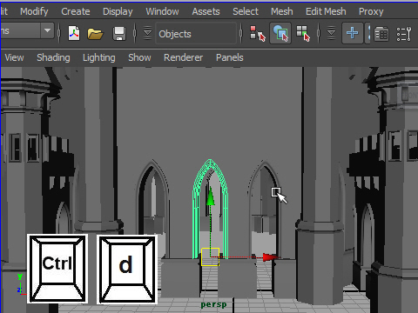This screenshot has width=418, height=313.
Task: Save the scene with the floppy disk icon
Action: [x=119, y=34]
